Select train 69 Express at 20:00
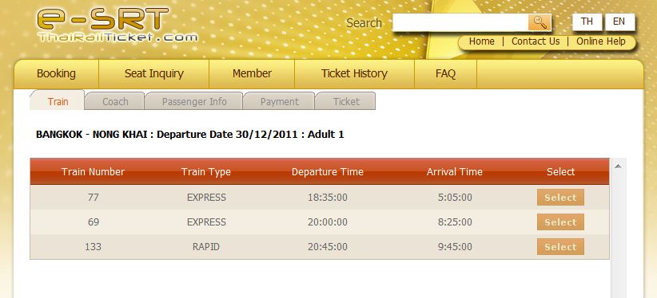The width and height of the screenshot is (657, 298). (560, 222)
